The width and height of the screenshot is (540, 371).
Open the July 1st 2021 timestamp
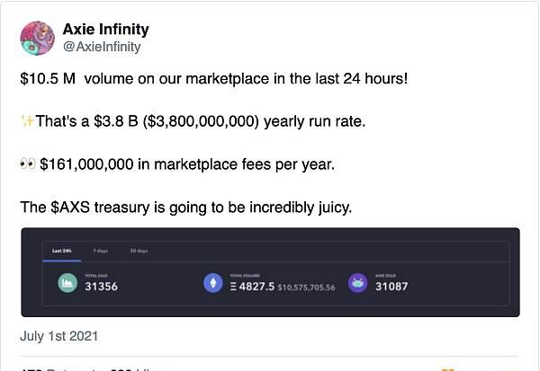[58, 336]
